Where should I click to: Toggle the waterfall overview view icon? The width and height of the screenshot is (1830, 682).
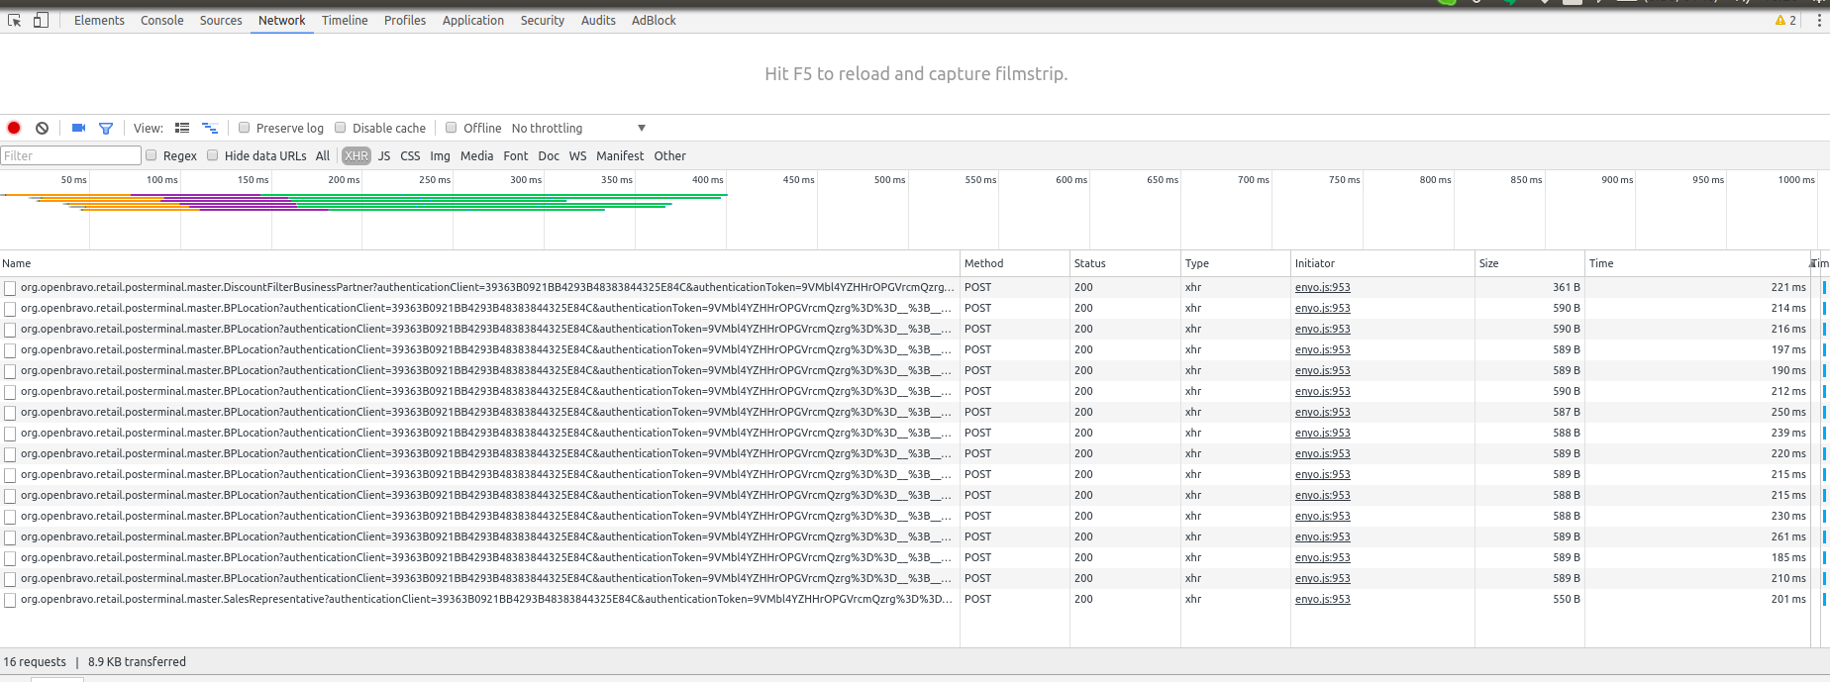click(x=210, y=128)
